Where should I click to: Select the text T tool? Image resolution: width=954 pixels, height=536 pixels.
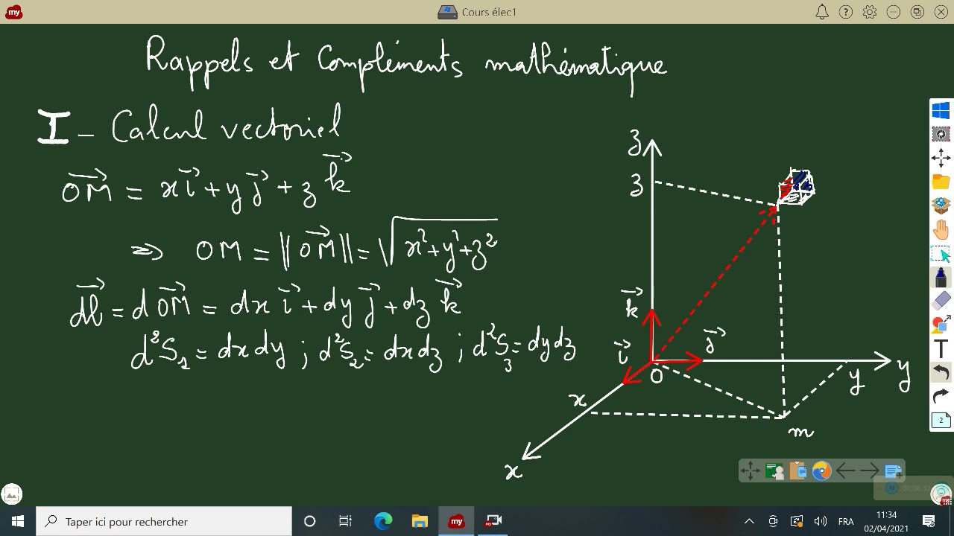click(x=941, y=348)
